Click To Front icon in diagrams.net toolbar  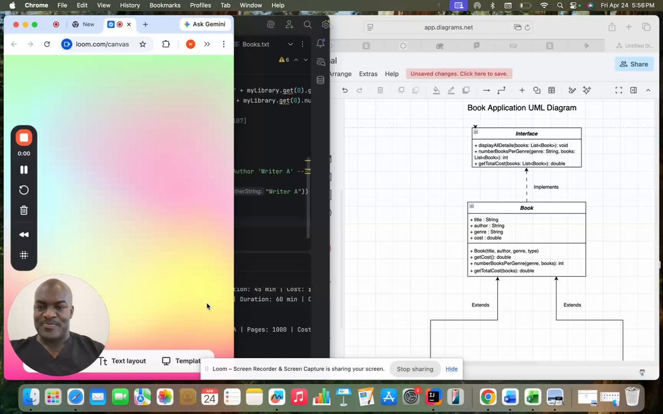pos(401,90)
